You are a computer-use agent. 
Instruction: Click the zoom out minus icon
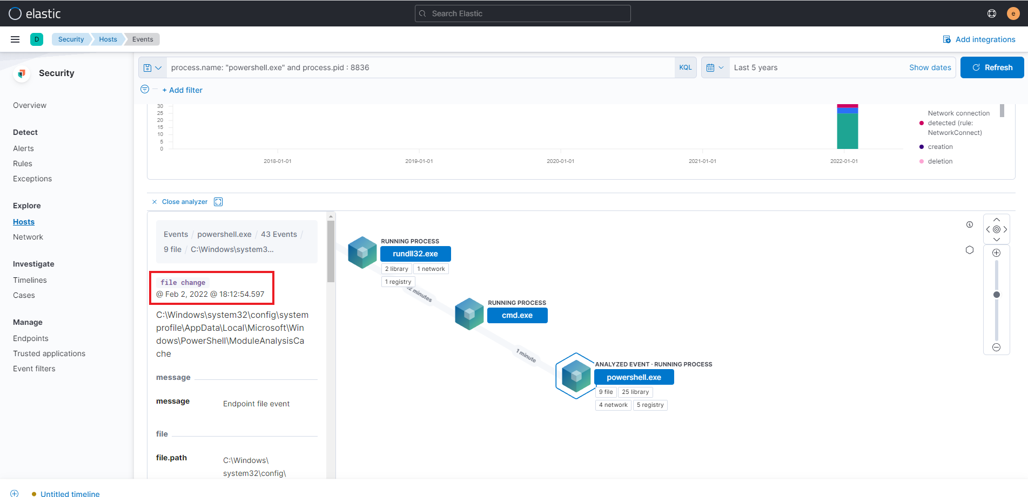pyautogui.click(x=997, y=348)
